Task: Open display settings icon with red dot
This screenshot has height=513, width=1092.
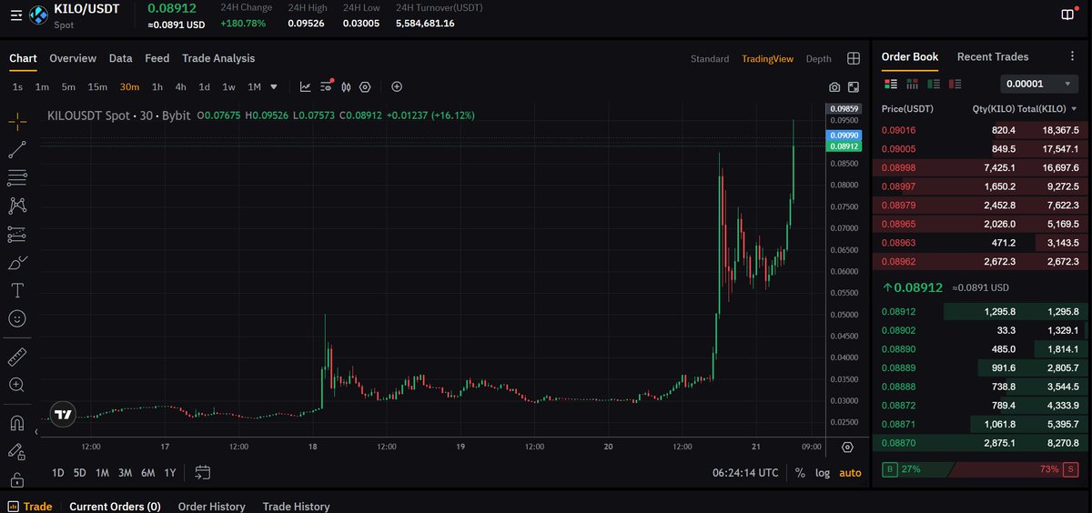Action: (x=326, y=87)
